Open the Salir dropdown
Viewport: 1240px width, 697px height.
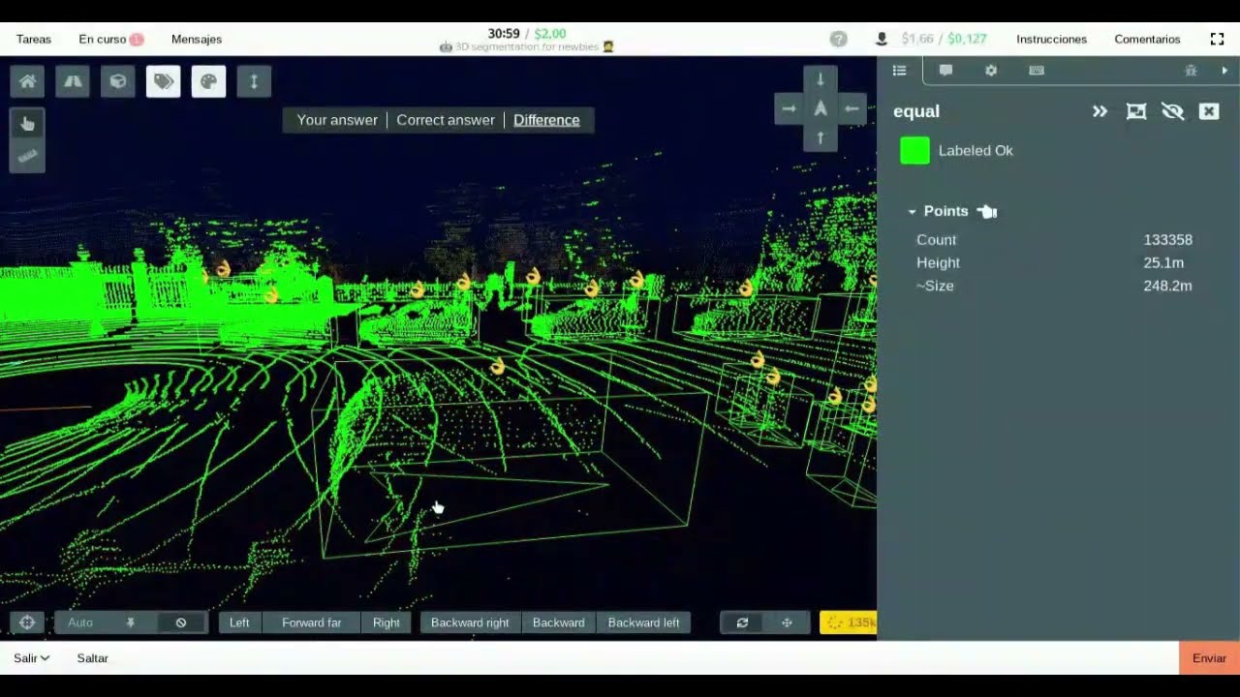point(32,658)
